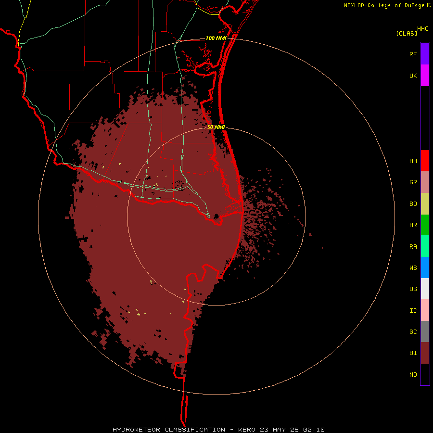Click the 100 NMI range ring label
This screenshot has width=433, height=433.
(216, 38)
